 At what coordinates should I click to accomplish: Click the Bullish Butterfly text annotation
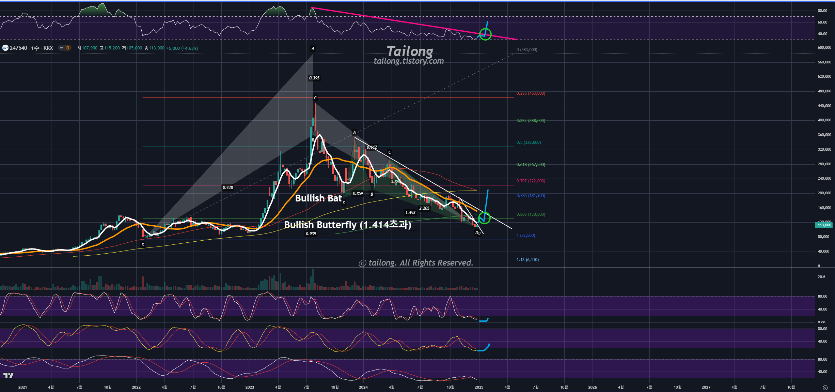point(347,225)
